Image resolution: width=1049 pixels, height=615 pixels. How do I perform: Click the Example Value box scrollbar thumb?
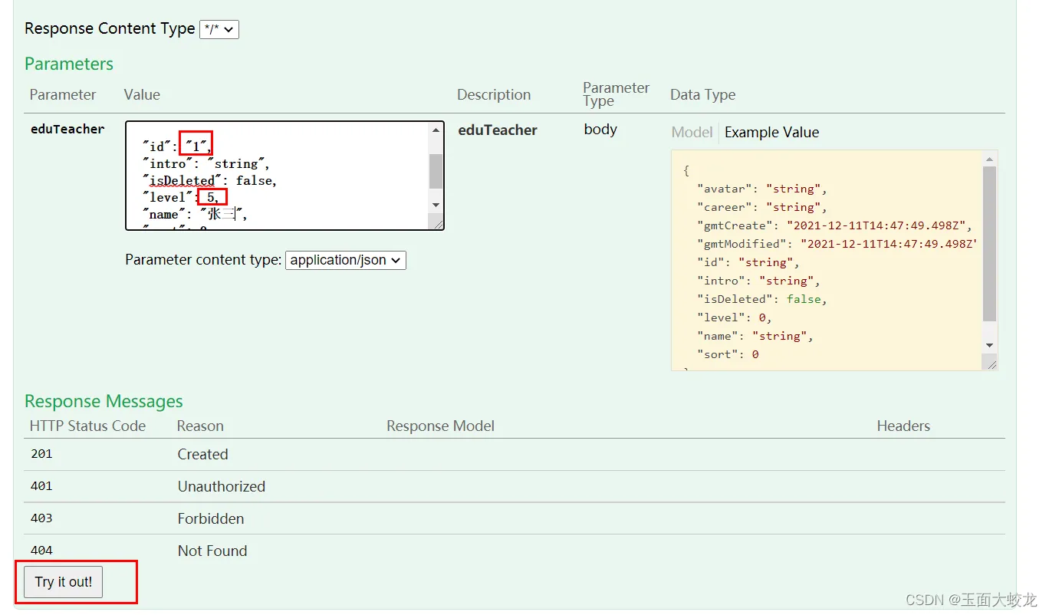pyautogui.click(x=990, y=244)
